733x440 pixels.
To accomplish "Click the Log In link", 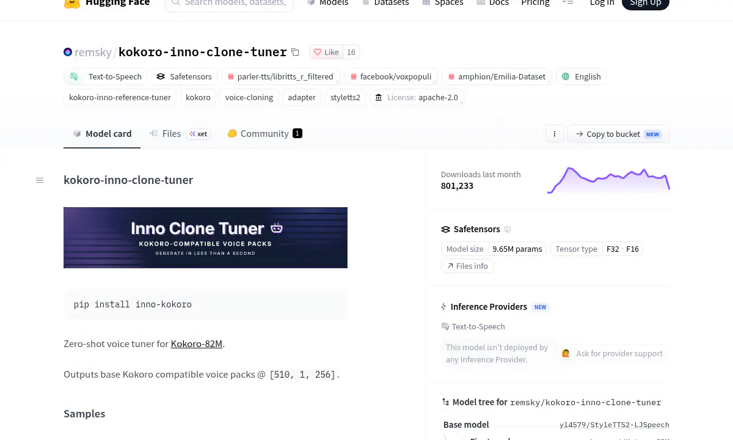I will pos(602,3).
